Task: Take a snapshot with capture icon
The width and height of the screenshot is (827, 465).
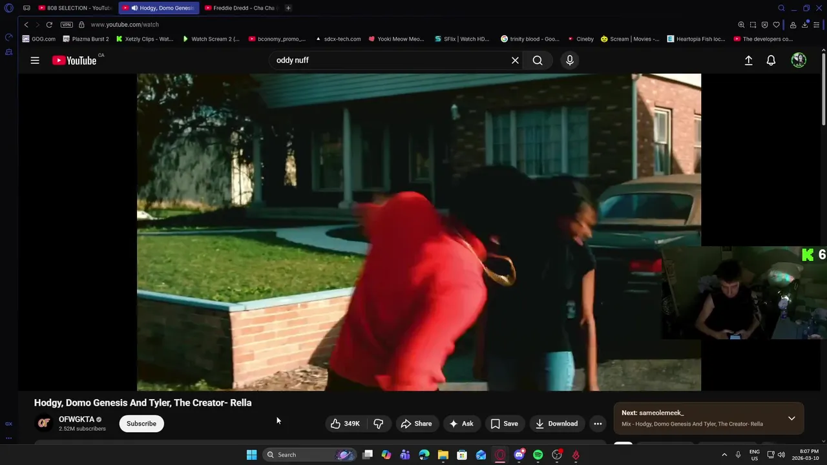Action: click(x=753, y=25)
